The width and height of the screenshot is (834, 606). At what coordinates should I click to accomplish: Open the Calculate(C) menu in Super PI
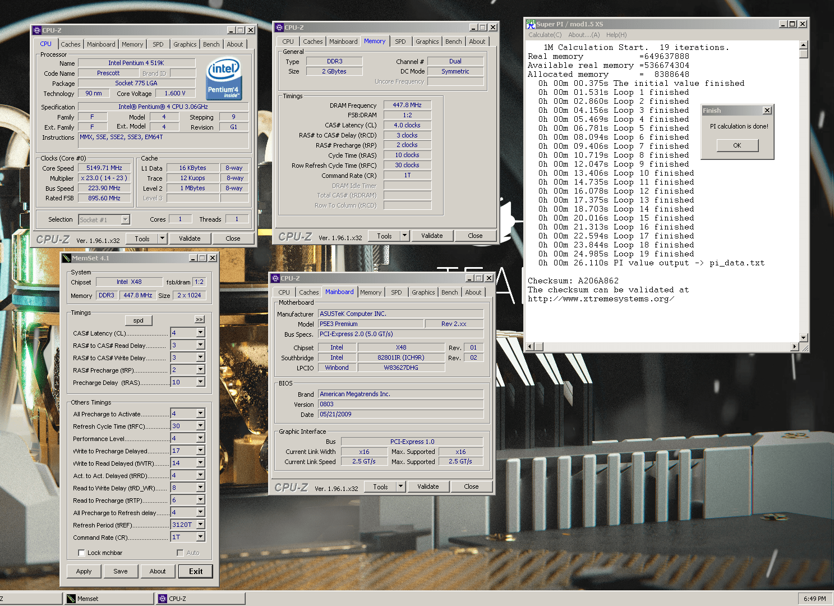(545, 35)
